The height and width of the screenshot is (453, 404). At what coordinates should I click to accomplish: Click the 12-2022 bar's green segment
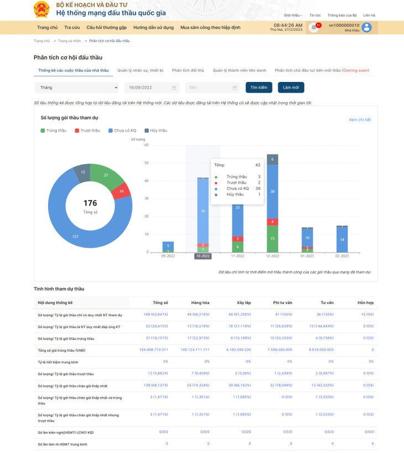272,238
